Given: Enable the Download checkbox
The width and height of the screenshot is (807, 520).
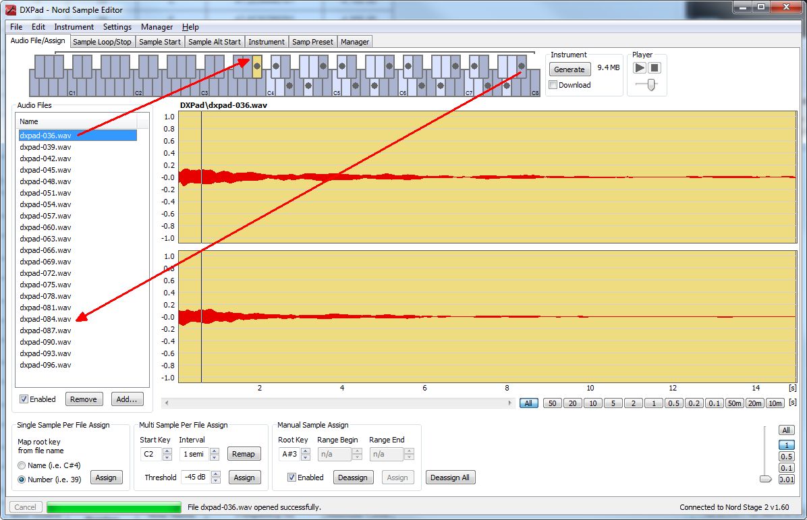Looking at the screenshot, I should point(553,85).
